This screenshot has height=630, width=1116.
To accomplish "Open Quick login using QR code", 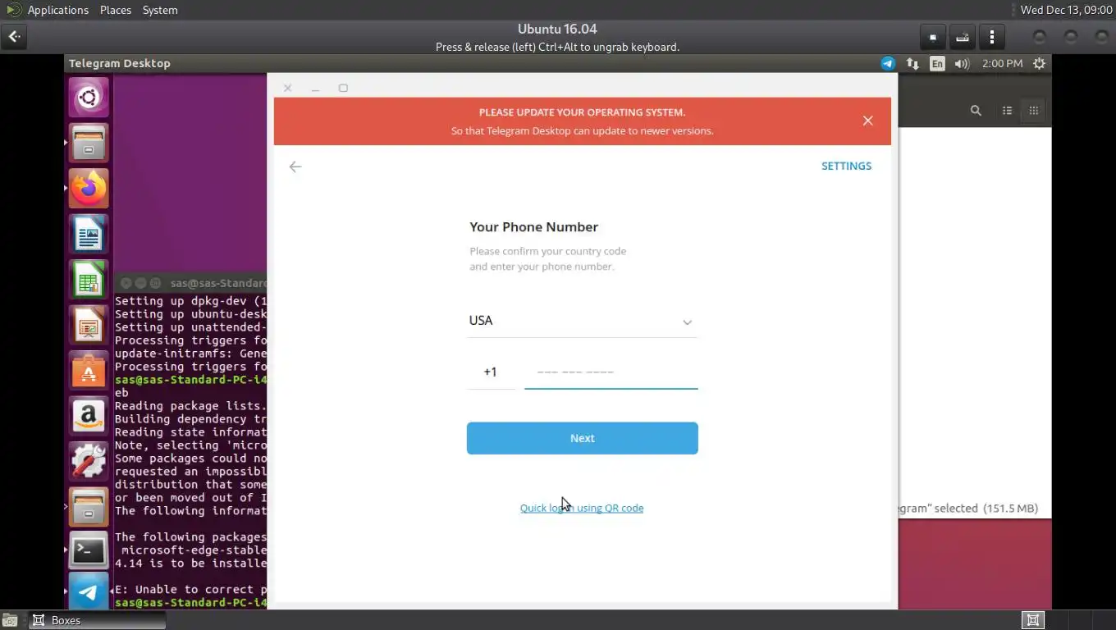I will click(582, 508).
